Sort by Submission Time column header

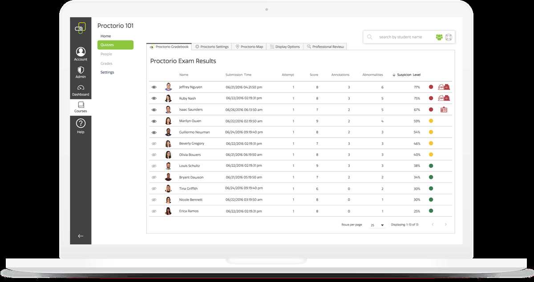point(238,75)
